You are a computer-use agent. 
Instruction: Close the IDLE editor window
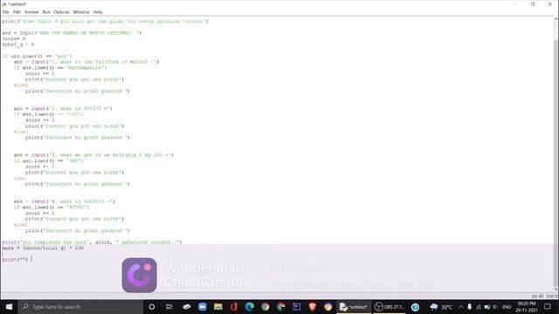coord(549,4)
